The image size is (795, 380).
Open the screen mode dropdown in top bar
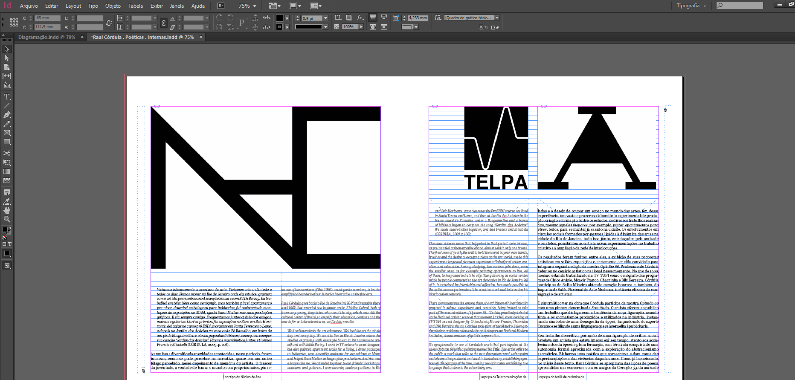295,6
